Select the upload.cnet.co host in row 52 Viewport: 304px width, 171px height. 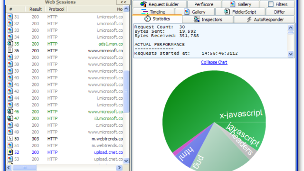(x=108, y=152)
